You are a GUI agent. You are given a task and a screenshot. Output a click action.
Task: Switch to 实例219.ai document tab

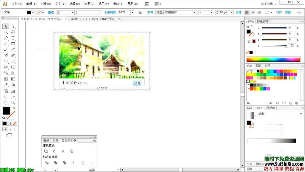click(x=93, y=19)
